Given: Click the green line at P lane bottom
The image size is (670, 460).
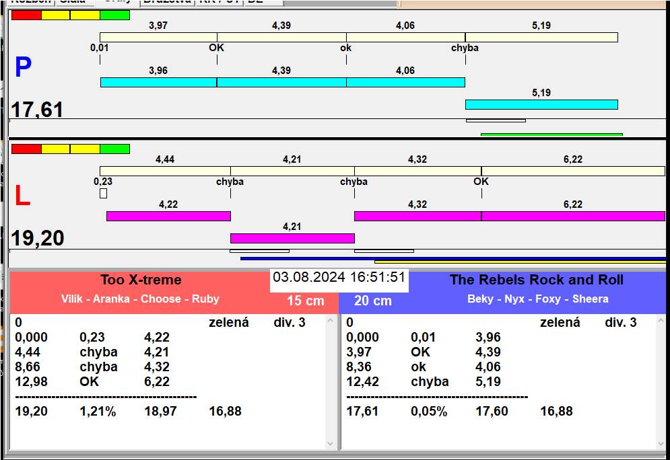Looking at the screenshot, I should (551, 135).
